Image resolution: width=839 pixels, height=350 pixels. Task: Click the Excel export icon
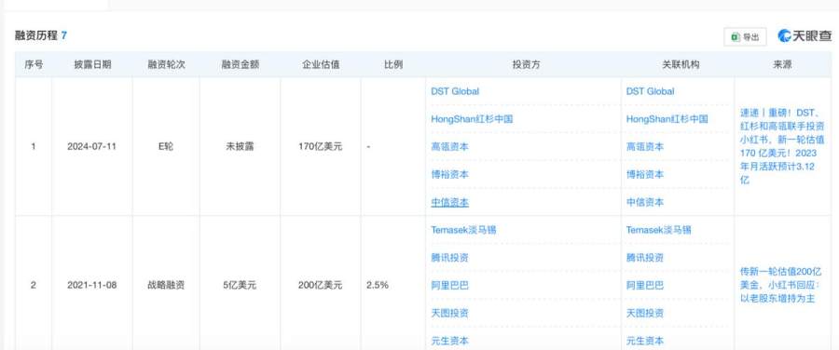tap(736, 37)
